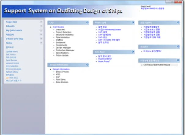This screenshot has width=185, height=135.
Task: Select 'Design Manager' in the CAD list
Action: click(63, 48)
